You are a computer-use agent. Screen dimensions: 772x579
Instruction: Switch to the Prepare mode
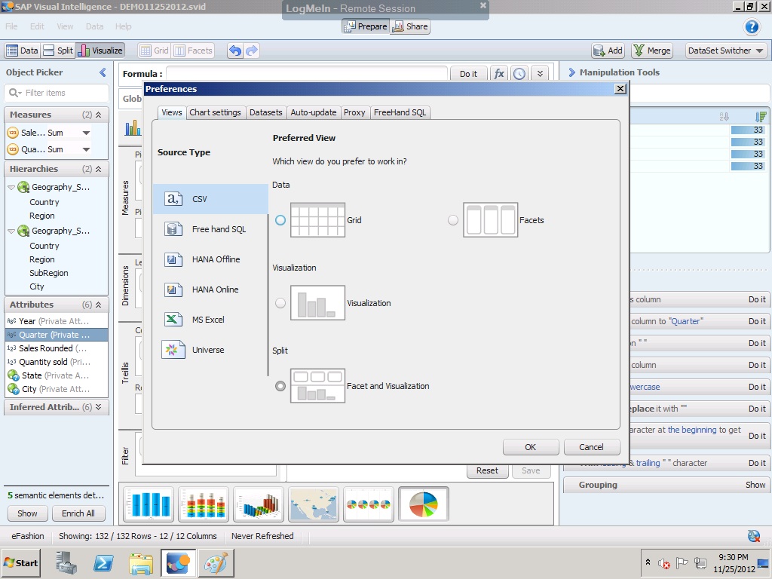366,26
